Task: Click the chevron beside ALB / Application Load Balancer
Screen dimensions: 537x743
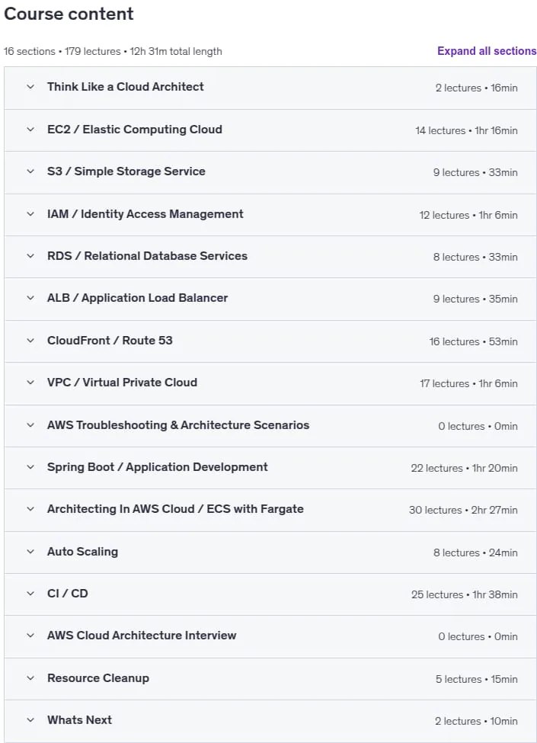Action: [x=30, y=298]
